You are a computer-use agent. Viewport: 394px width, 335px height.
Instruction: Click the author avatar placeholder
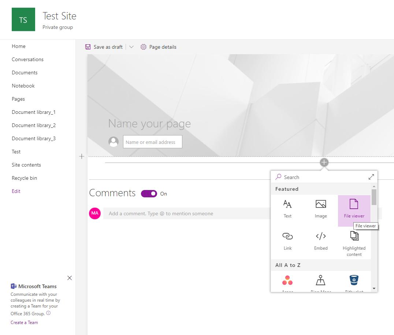(x=114, y=142)
